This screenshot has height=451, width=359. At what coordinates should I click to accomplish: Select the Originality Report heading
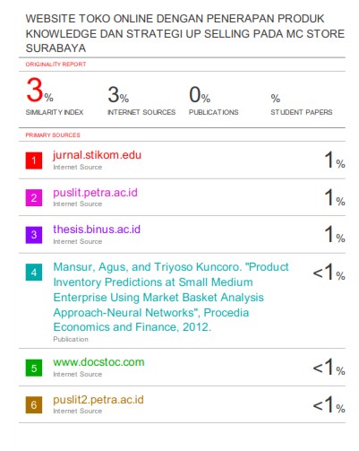(56, 65)
